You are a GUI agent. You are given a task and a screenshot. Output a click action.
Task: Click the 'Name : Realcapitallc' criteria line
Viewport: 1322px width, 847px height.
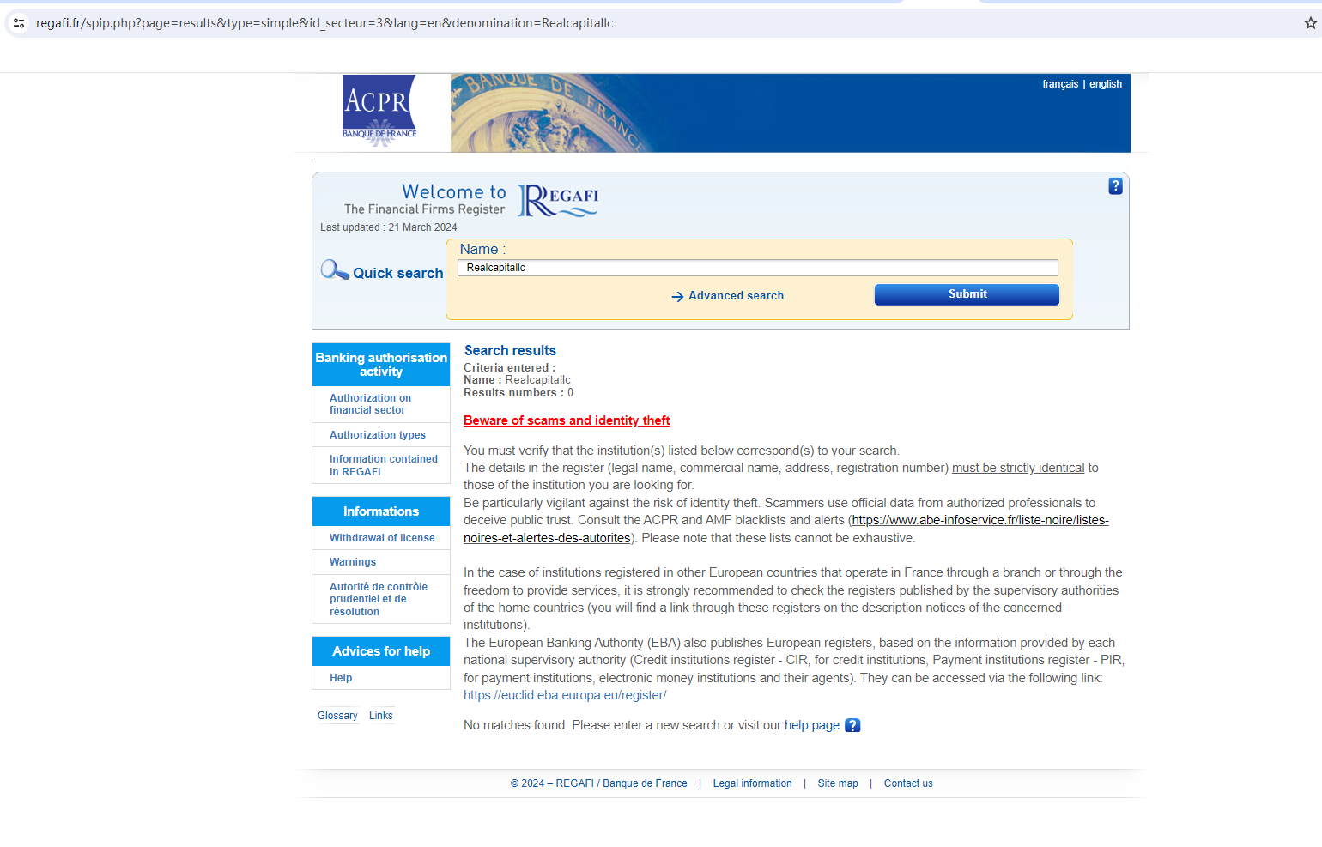pyautogui.click(x=517, y=380)
